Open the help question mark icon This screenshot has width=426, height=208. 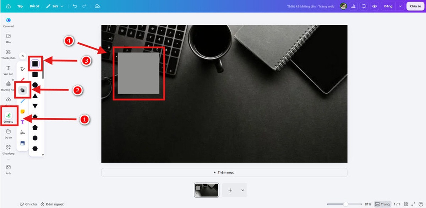pyautogui.click(x=421, y=204)
